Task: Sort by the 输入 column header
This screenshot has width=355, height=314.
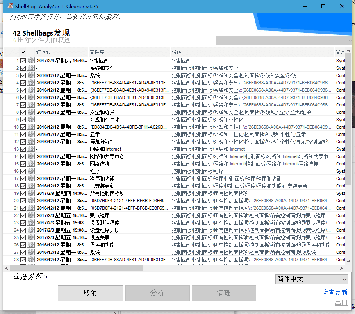Action: click(x=339, y=52)
